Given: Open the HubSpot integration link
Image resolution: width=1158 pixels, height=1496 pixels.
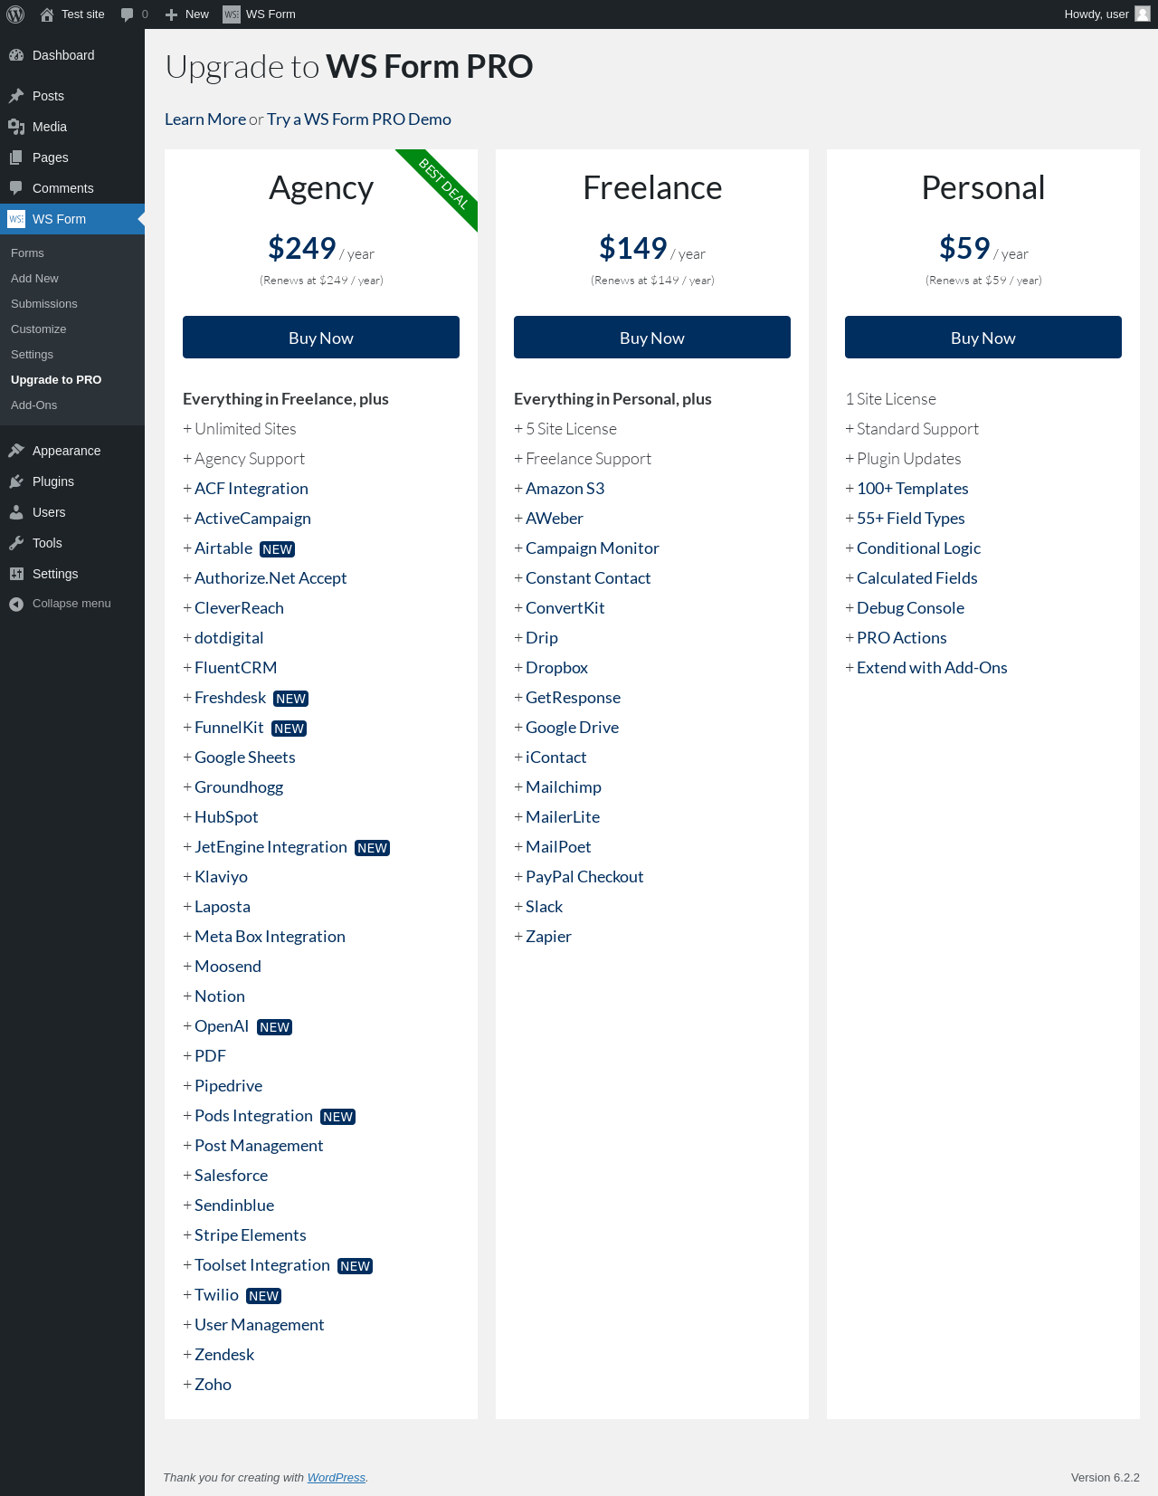Looking at the screenshot, I should click(226, 817).
